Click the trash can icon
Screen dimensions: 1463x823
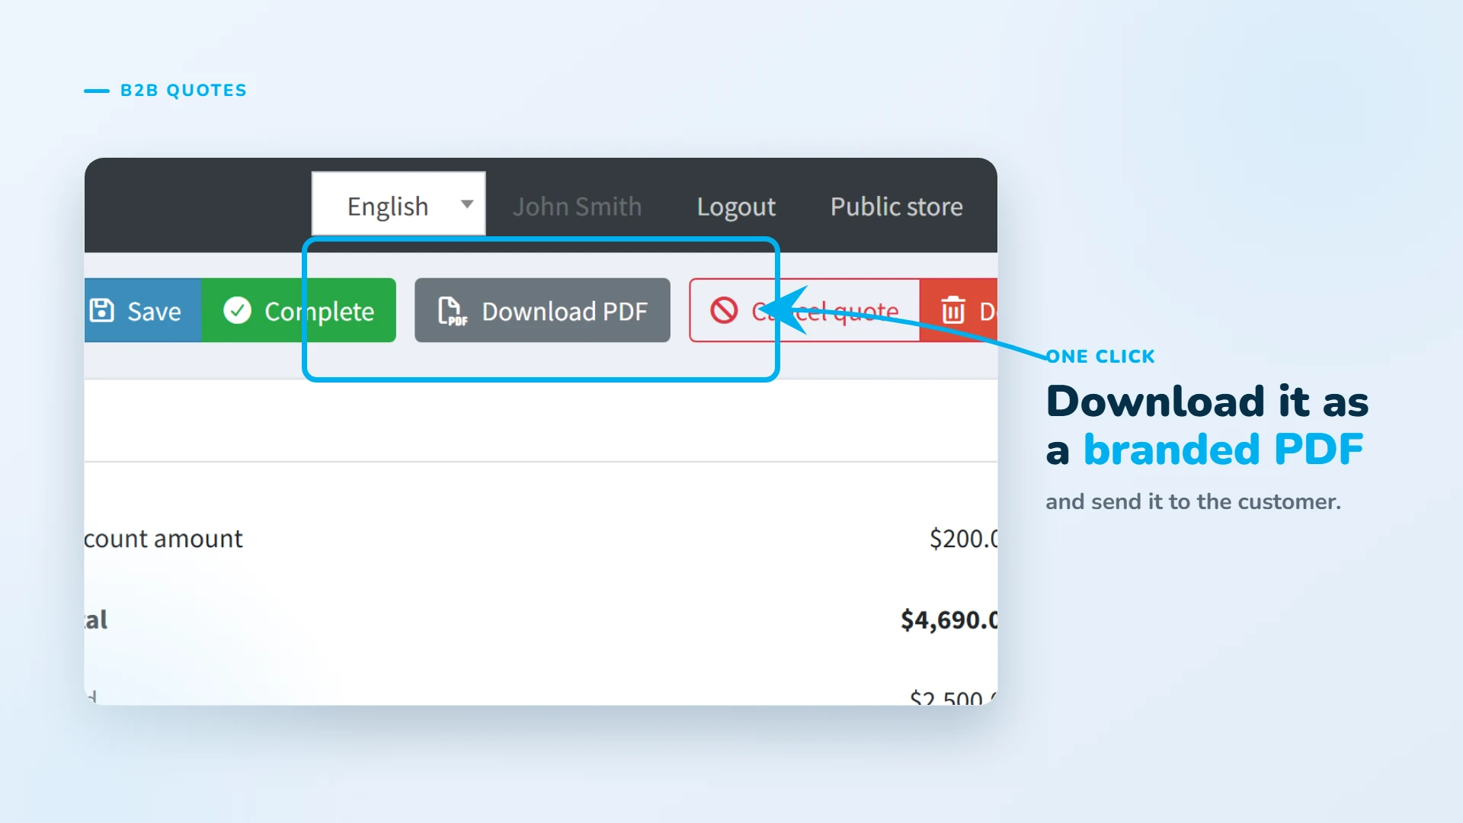[953, 310]
